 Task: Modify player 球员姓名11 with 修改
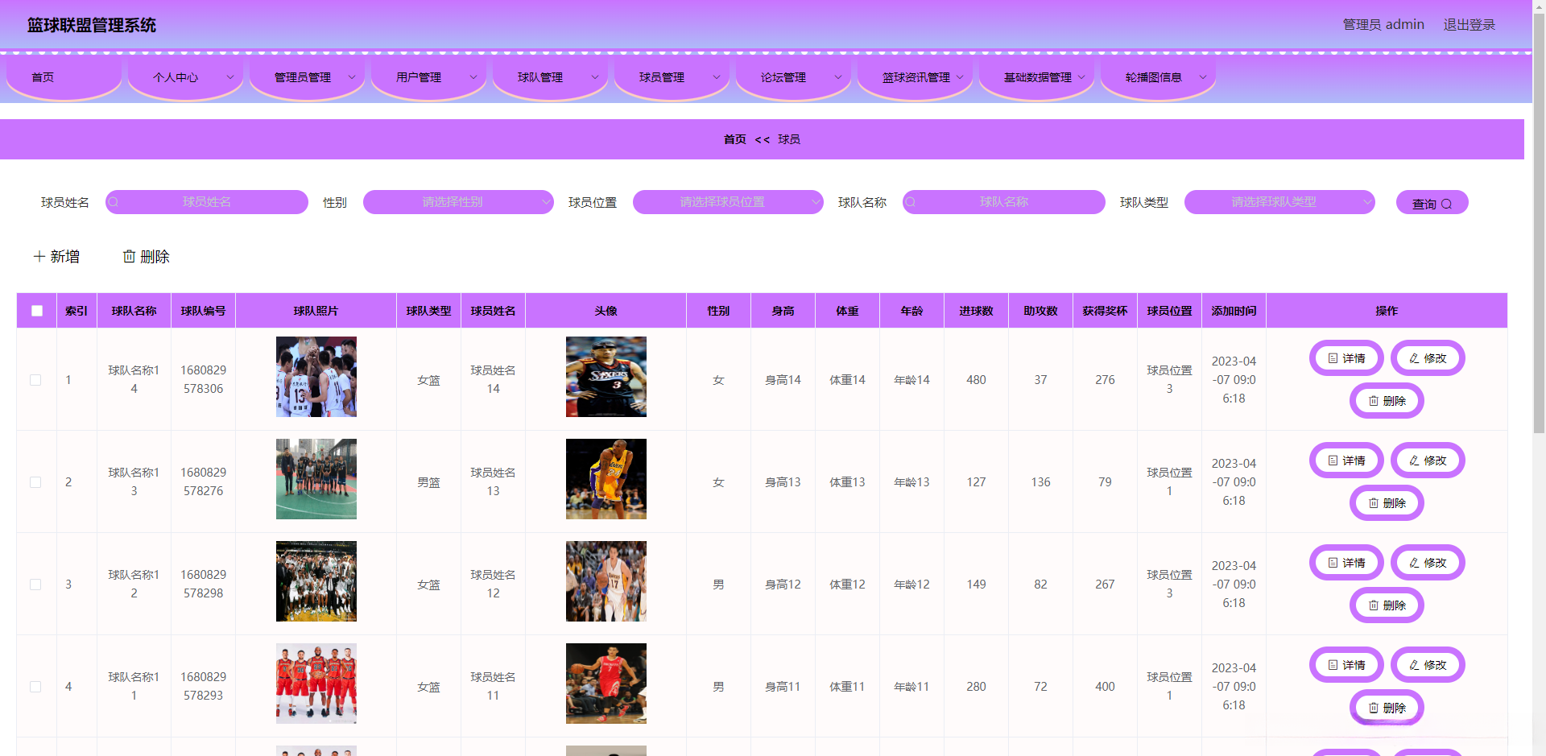pos(1428,665)
